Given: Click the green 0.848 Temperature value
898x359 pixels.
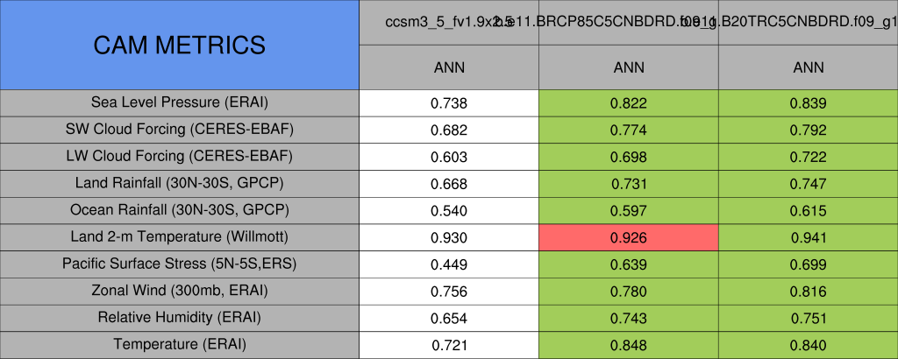Looking at the screenshot, I should (x=628, y=344).
